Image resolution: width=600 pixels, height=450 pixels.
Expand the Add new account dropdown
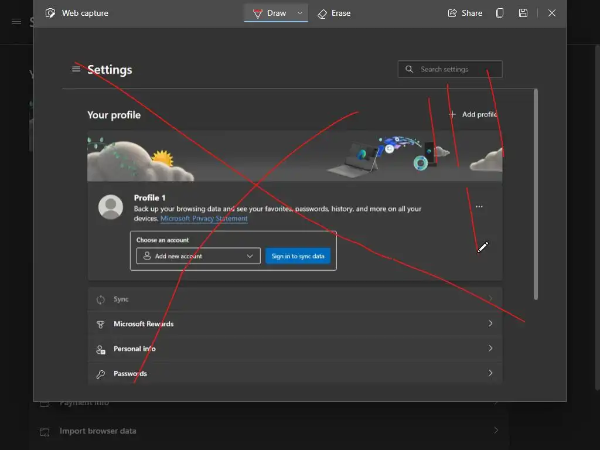pos(198,256)
